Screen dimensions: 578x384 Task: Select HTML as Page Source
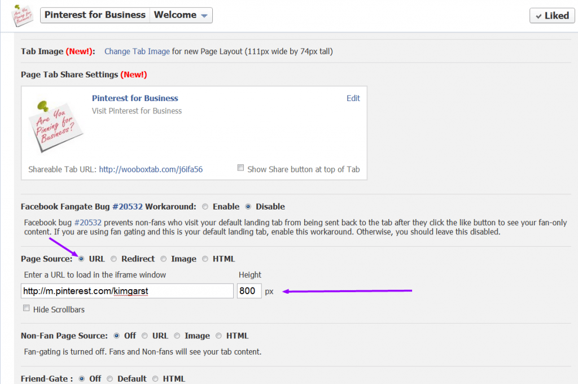coord(205,259)
